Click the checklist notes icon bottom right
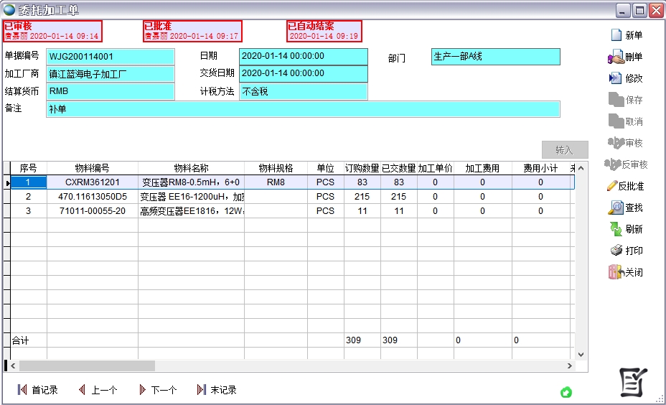 click(634, 382)
